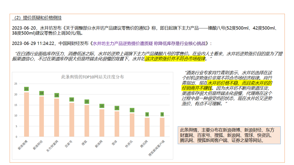Select the yellow highlighted text 这次逆势涨价并不符合市场规律

[175, 59]
